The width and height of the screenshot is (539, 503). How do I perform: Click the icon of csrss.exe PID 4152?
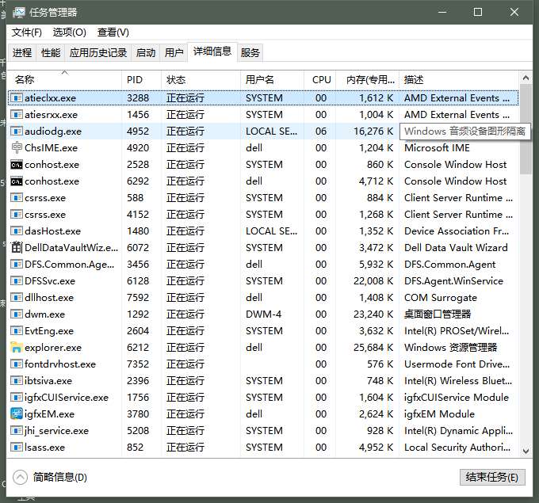[16, 215]
